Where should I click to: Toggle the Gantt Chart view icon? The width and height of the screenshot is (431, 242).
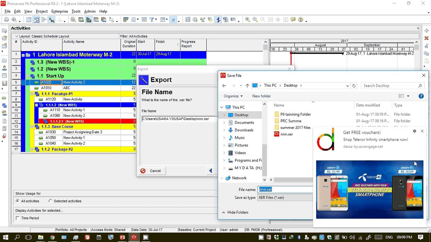pos(36,20)
